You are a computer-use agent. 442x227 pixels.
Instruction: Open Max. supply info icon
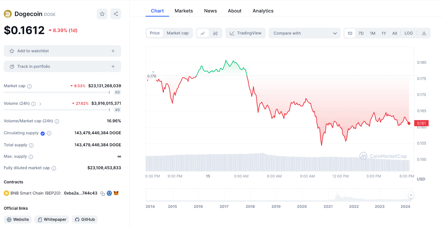(31, 157)
